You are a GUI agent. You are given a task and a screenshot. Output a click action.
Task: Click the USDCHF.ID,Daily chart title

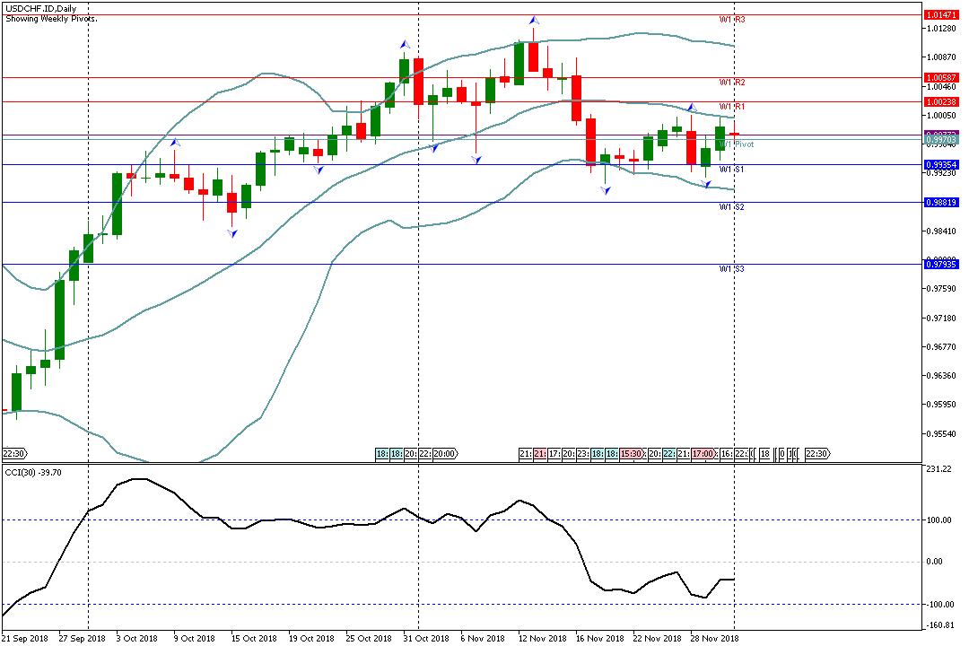40,8
